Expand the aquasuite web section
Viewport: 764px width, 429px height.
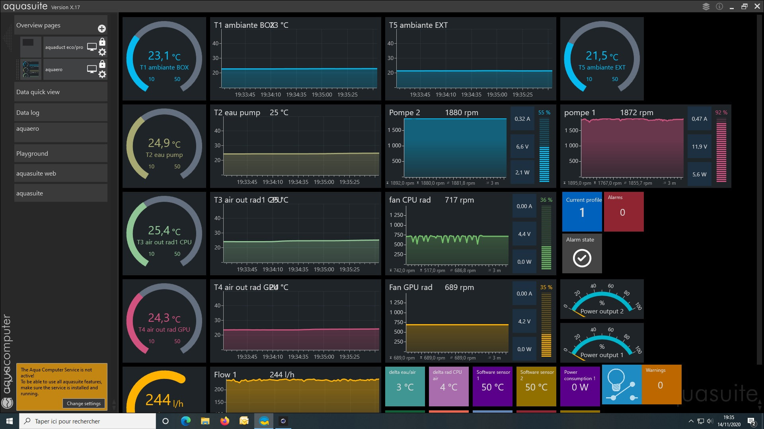(x=61, y=173)
